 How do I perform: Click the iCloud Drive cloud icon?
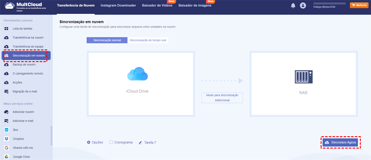138,74
